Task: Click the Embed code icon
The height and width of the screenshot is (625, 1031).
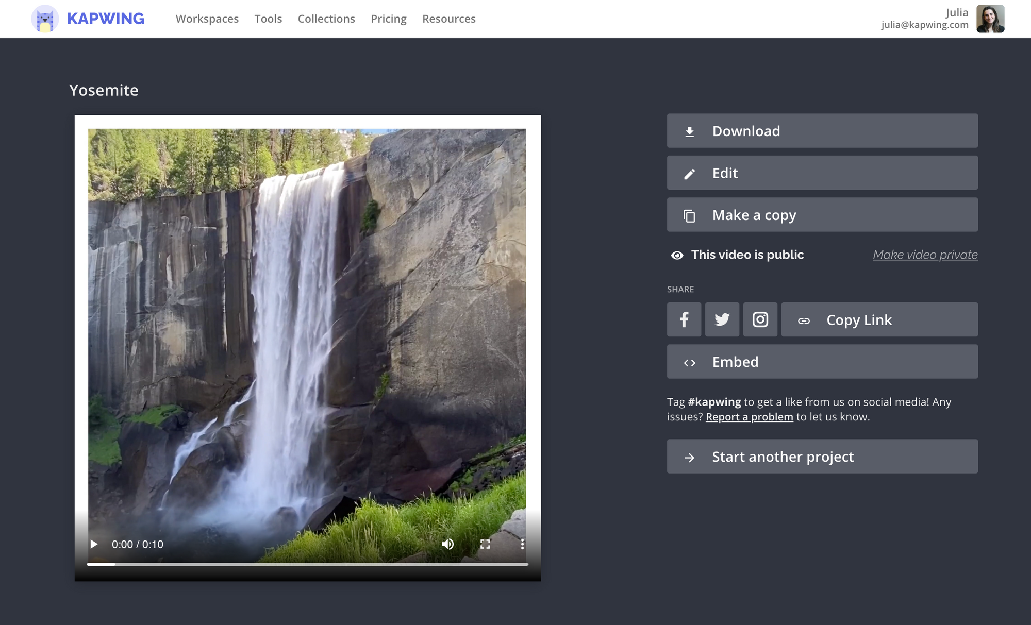Action: point(689,362)
